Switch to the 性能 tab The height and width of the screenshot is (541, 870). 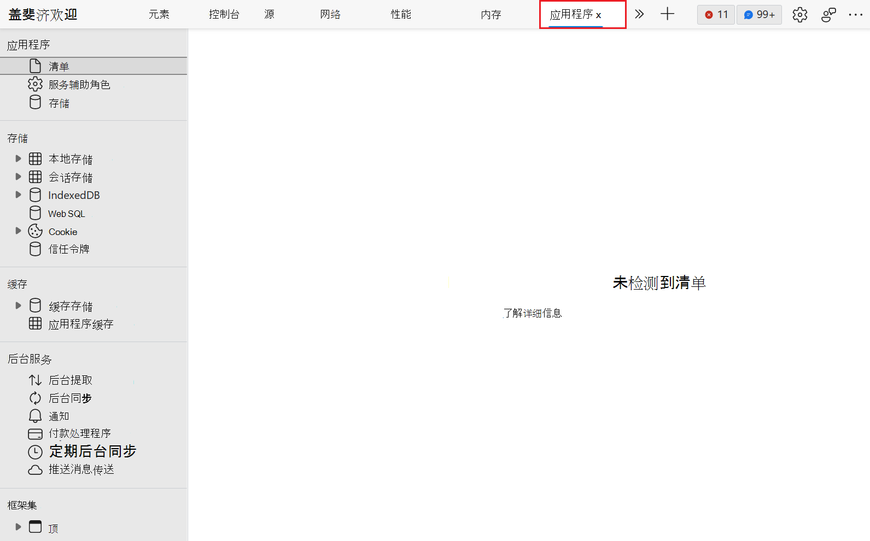coord(401,14)
